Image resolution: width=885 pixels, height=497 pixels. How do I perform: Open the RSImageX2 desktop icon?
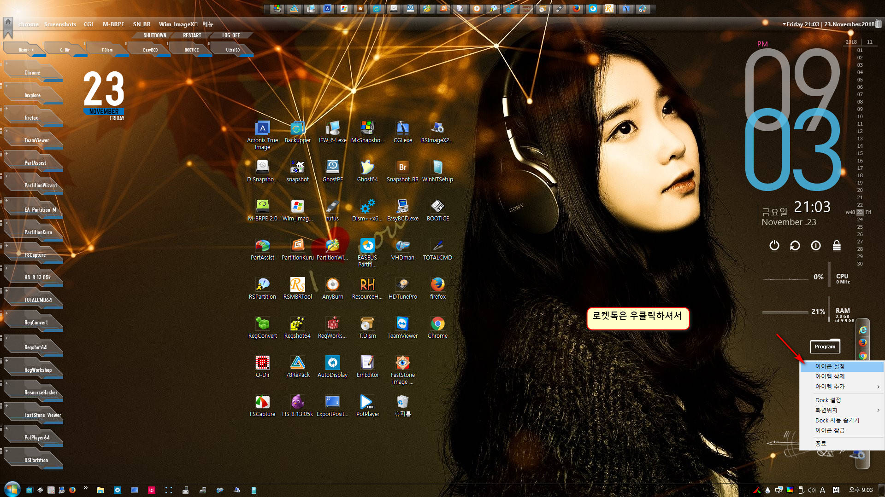(437, 132)
